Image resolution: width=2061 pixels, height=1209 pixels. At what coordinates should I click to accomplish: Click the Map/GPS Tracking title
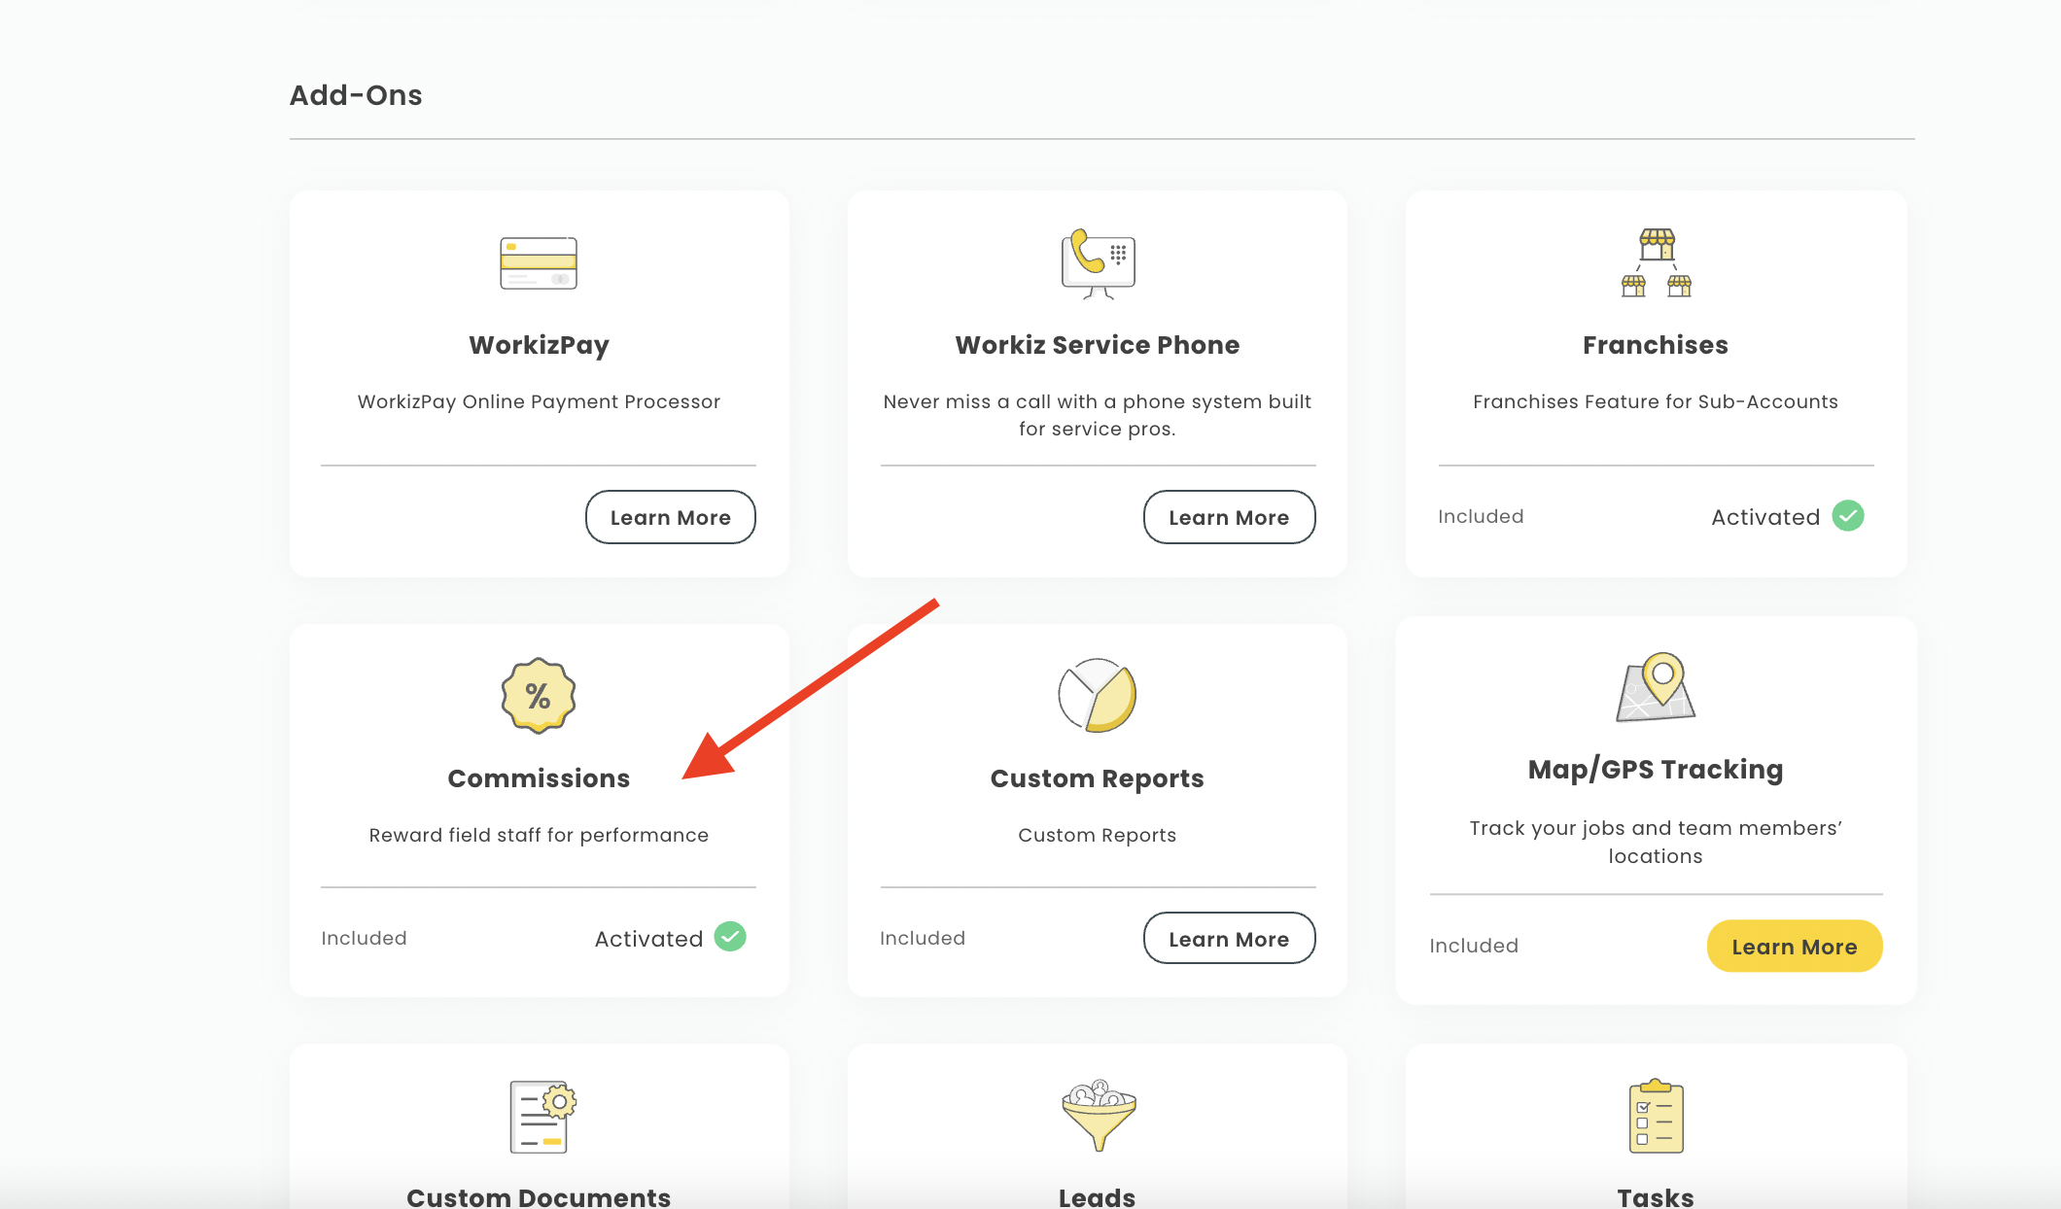pyautogui.click(x=1655, y=770)
